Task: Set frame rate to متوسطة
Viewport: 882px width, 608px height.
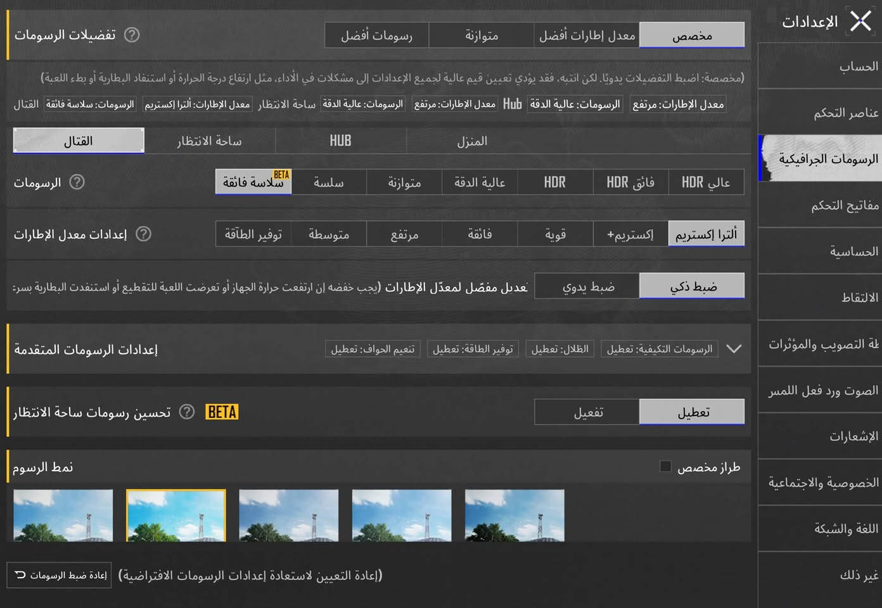Action: pyautogui.click(x=329, y=234)
